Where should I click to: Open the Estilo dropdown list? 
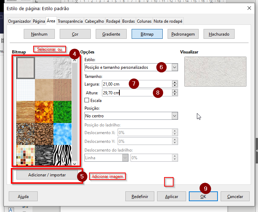click(175, 67)
